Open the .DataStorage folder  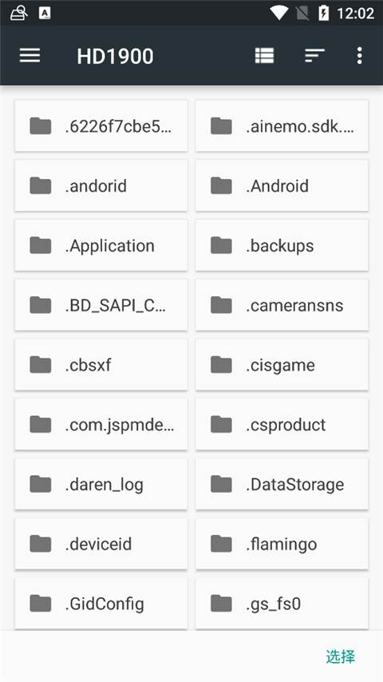tap(282, 484)
